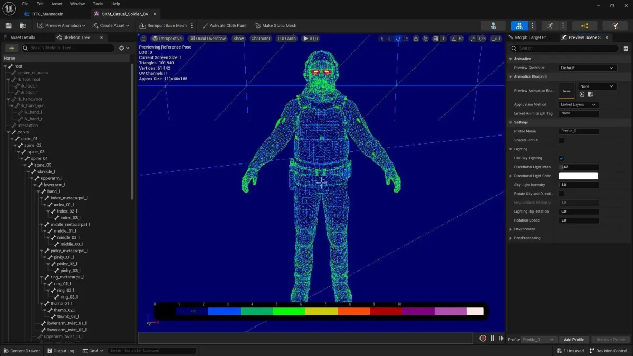Screen dimensions: 633x356
Task: Expand the Directional Light Color row
Action: coord(510,176)
